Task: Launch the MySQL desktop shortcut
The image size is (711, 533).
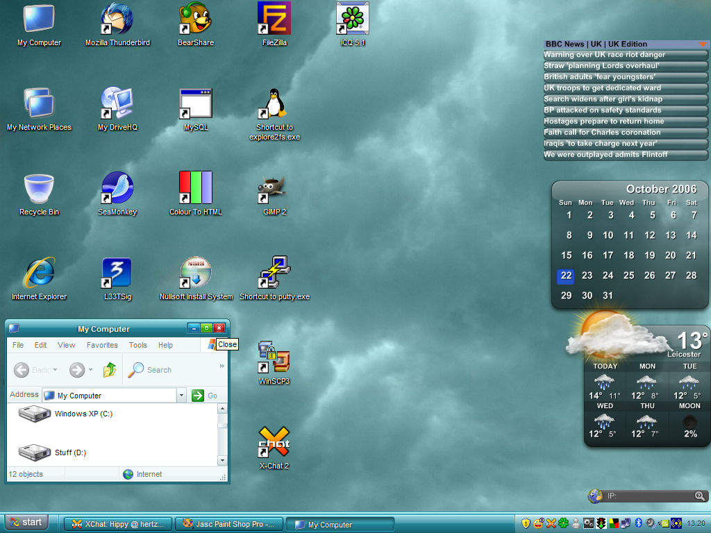Action: tap(195, 109)
